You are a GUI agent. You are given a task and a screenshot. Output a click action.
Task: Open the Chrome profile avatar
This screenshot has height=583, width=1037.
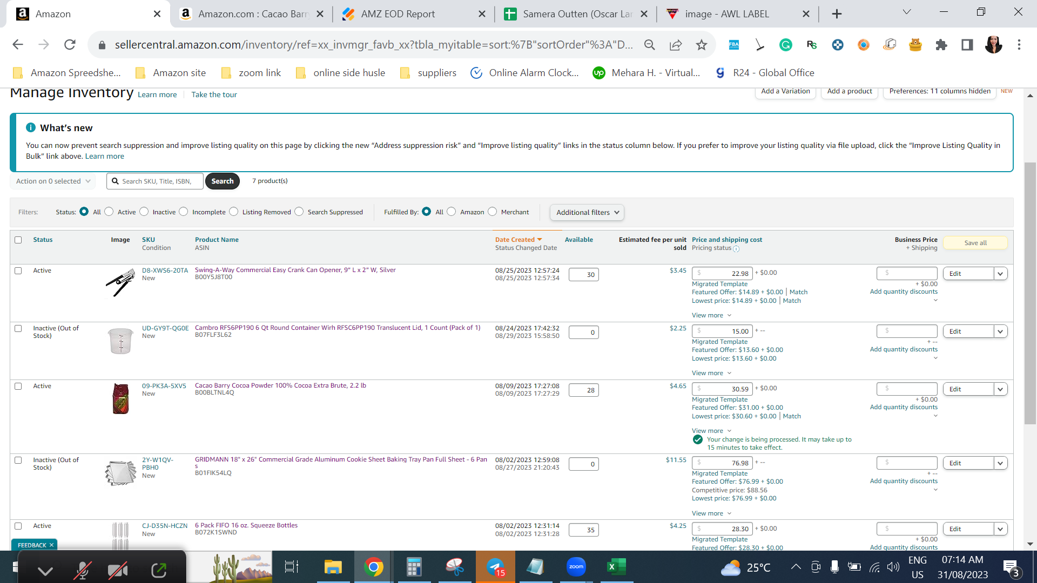(x=993, y=45)
